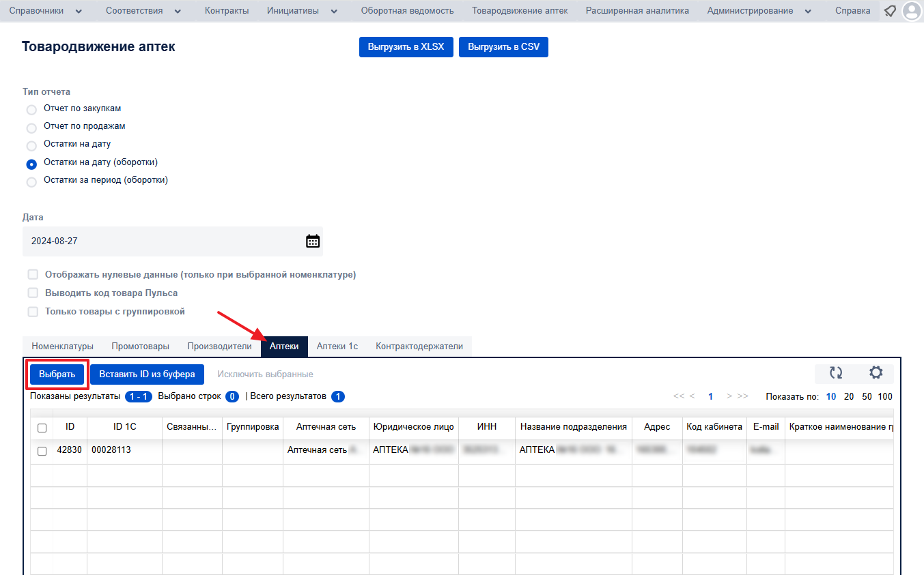Click the Аптечная сеть column header
Screen dimensions: 924x575
point(326,427)
